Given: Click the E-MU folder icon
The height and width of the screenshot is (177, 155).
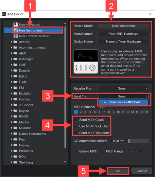Looking at the screenshot, I should coord(15,82).
